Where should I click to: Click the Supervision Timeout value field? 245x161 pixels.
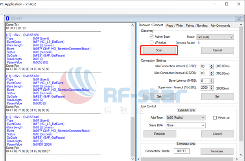(x=205, y=88)
